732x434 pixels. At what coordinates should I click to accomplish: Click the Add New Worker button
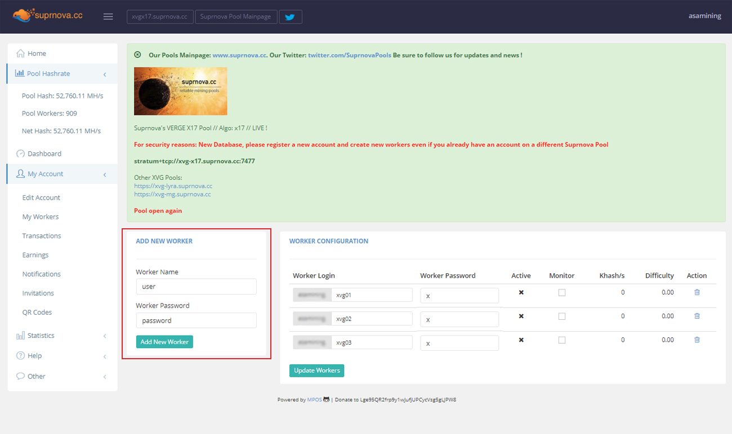[164, 342]
